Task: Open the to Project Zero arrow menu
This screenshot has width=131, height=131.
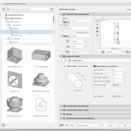Action: [x=89, y=32]
